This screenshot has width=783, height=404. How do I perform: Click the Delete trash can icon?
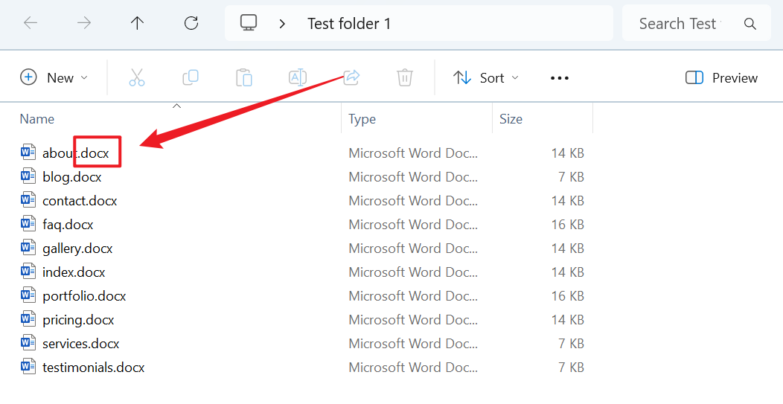405,77
